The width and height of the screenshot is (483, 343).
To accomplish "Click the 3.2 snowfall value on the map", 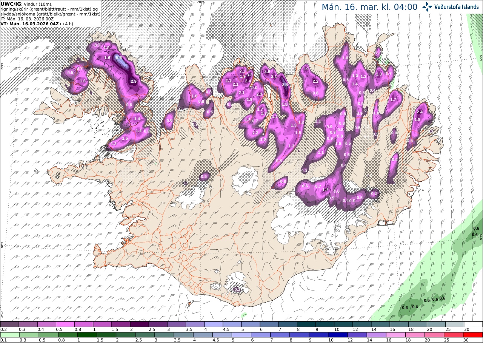I will (249, 75).
